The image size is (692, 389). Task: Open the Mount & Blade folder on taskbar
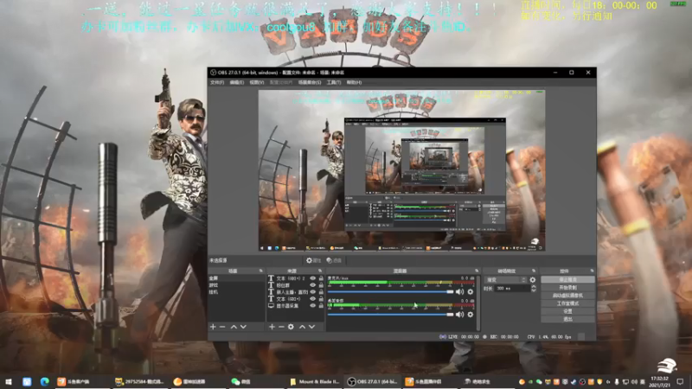point(315,381)
